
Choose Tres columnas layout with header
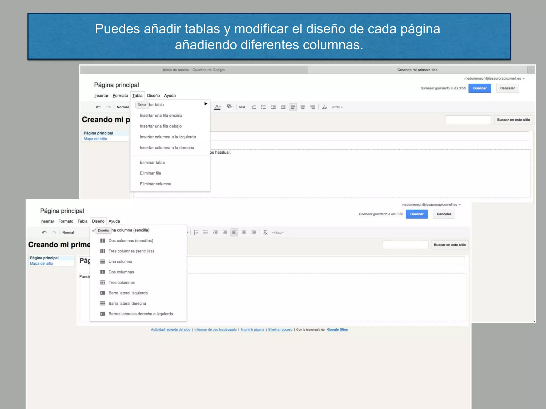[x=138, y=283]
